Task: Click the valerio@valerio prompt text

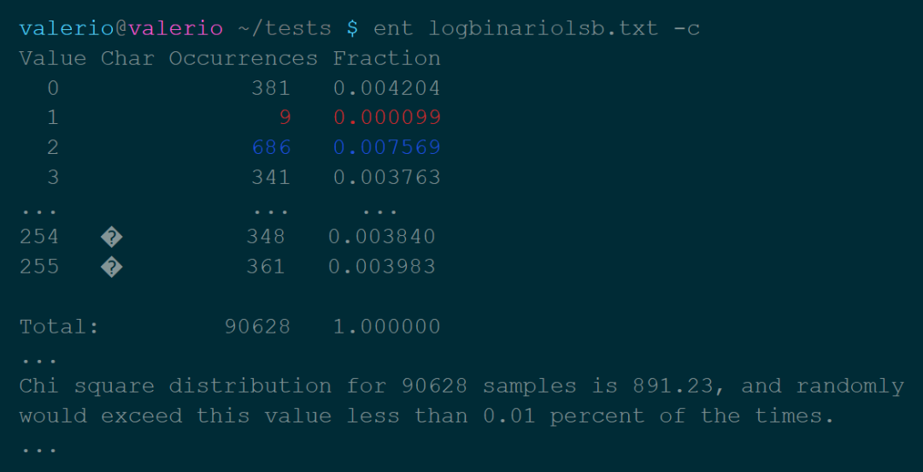Action: click(x=121, y=28)
